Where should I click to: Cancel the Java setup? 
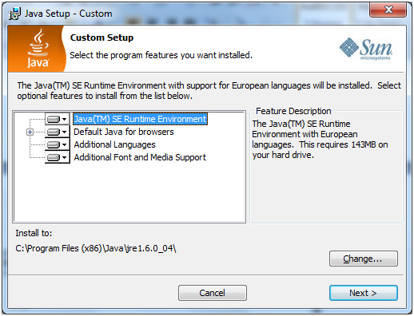pos(213,293)
